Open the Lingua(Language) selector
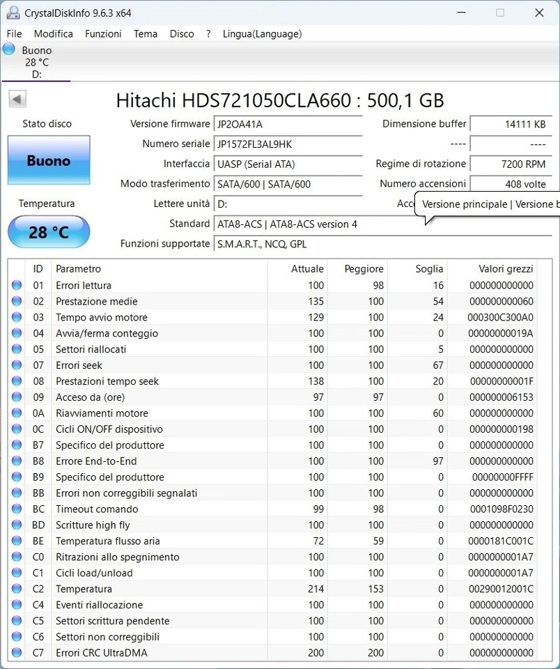Screen dimensions: 560x669 coord(261,33)
